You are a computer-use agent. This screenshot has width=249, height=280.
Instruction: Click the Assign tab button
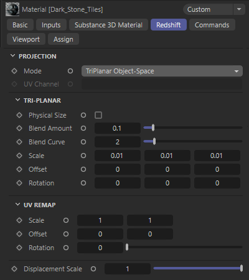click(x=63, y=39)
